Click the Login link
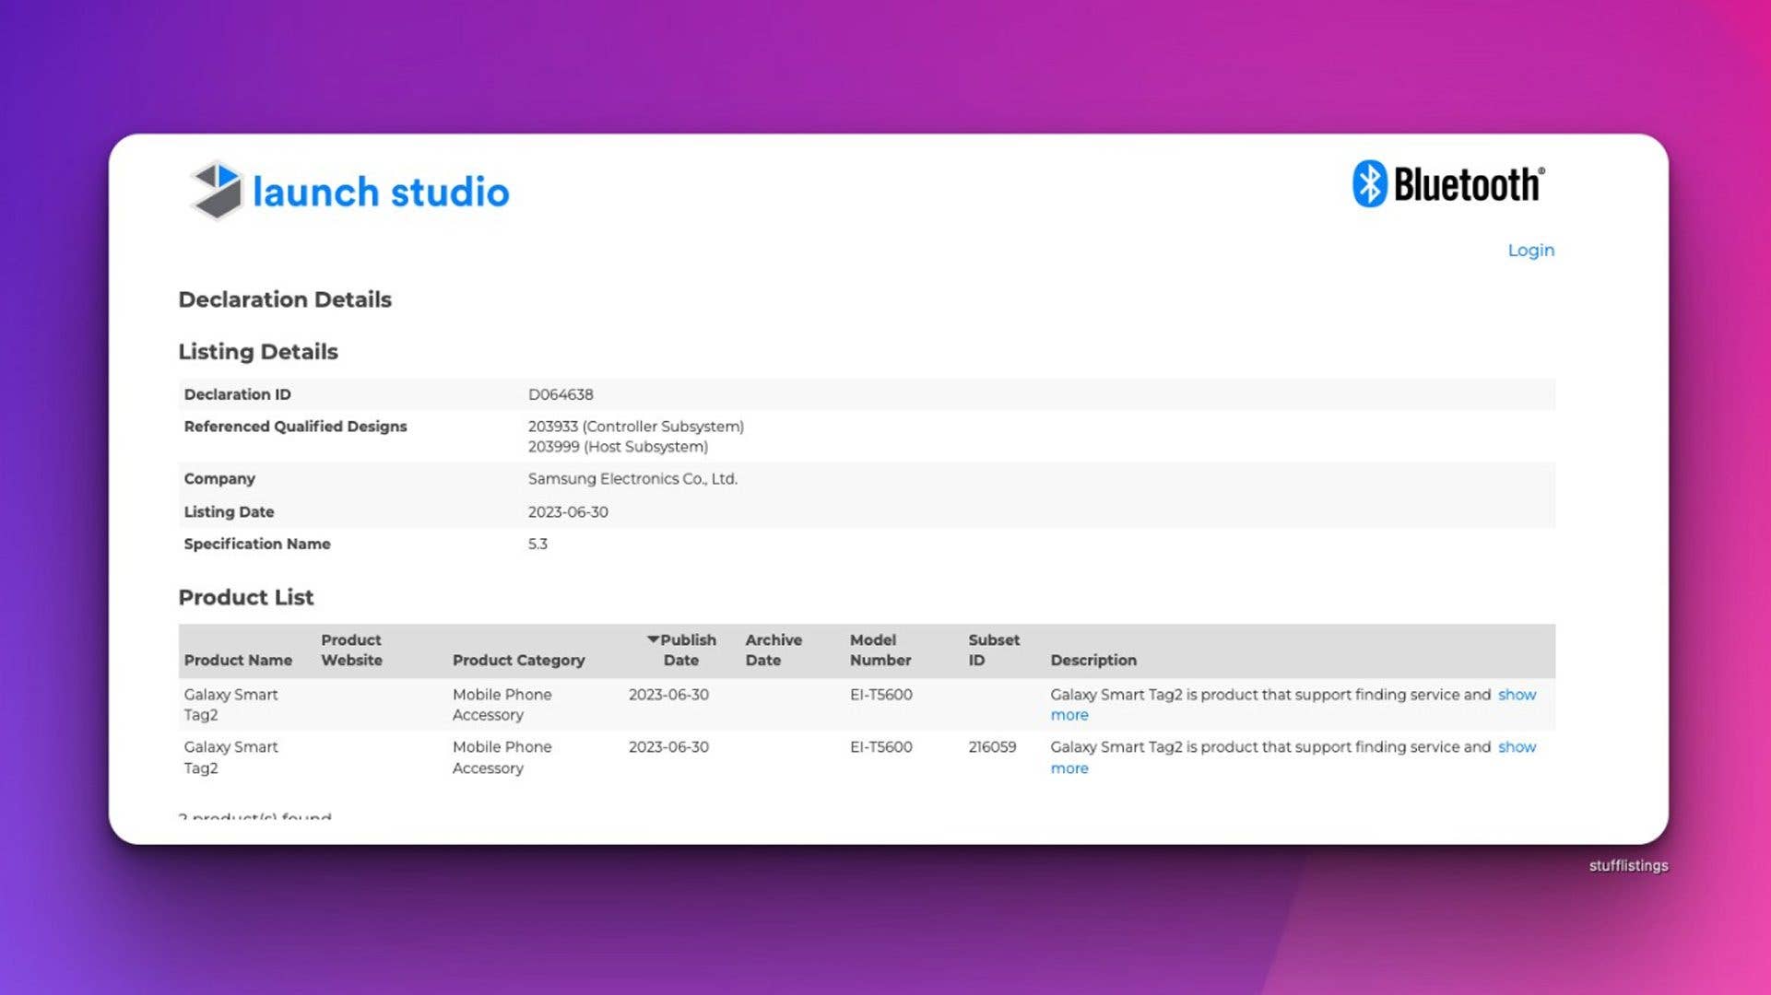The image size is (1771, 995). click(x=1530, y=251)
